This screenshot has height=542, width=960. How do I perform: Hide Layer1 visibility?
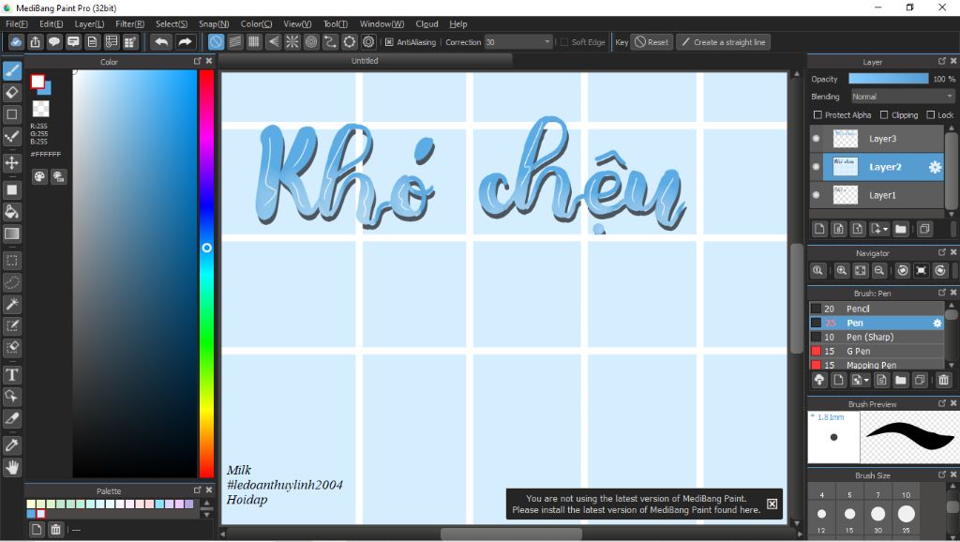click(x=817, y=195)
